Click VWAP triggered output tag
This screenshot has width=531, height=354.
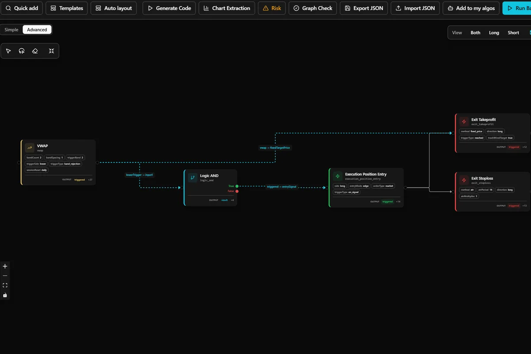click(x=80, y=180)
